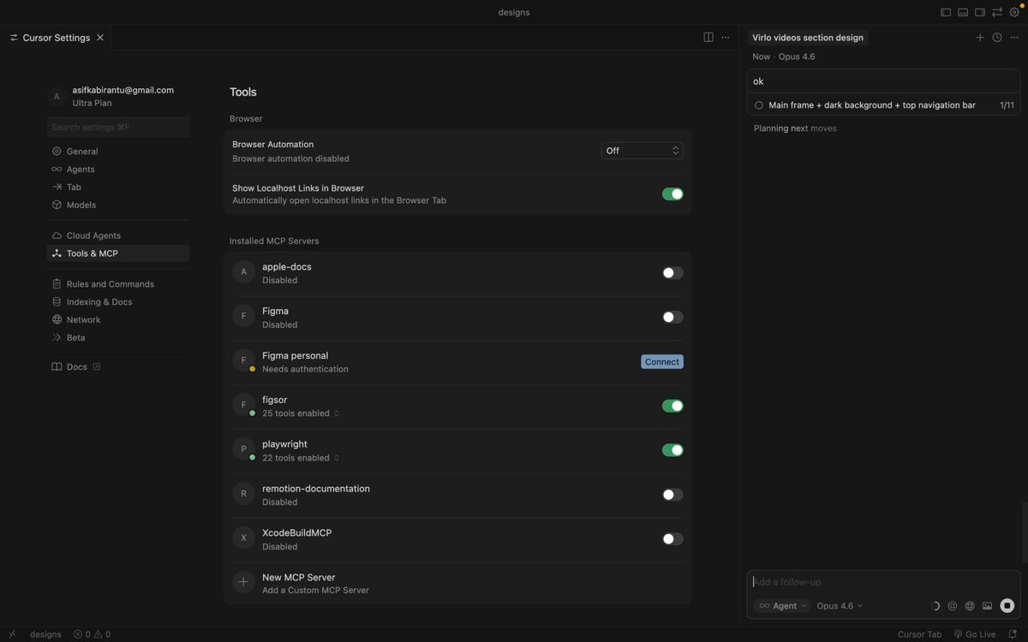Enable the remotion-documentation MCP server
The height and width of the screenshot is (642, 1028).
click(x=672, y=495)
